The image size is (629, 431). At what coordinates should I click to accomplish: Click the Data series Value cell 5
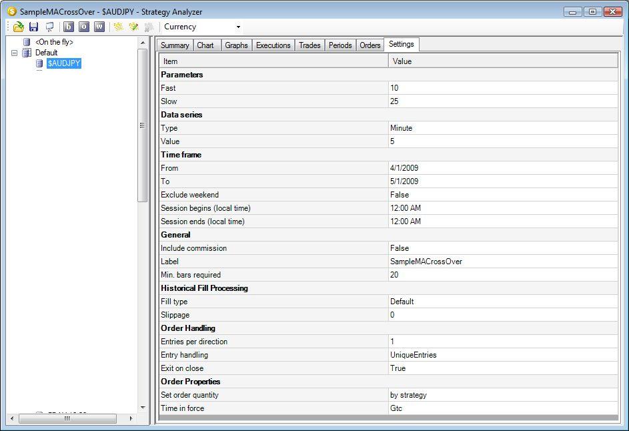click(x=503, y=141)
